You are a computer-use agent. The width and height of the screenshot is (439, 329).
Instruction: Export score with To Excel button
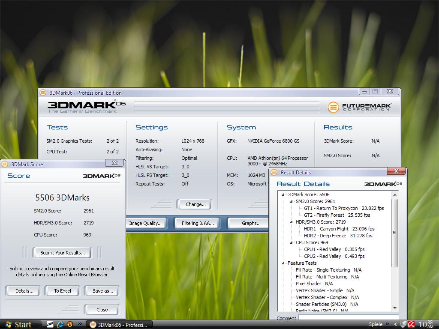pyautogui.click(x=63, y=291)
